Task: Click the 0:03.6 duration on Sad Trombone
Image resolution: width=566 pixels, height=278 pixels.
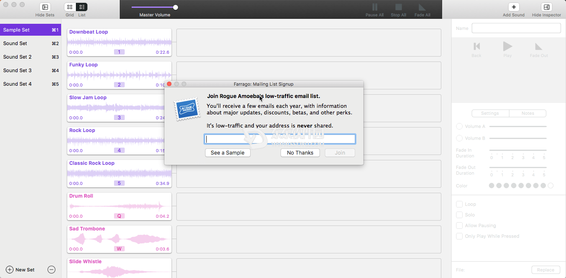Action: (x=162, y=249)
